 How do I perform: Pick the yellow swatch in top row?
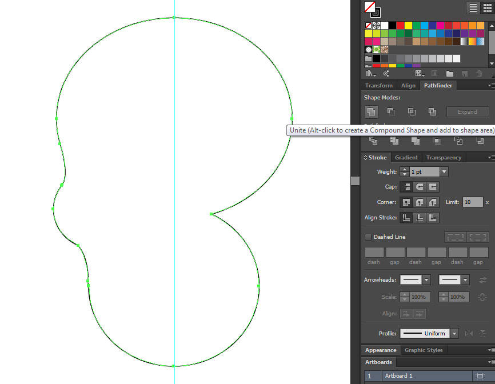pos(409,26)
